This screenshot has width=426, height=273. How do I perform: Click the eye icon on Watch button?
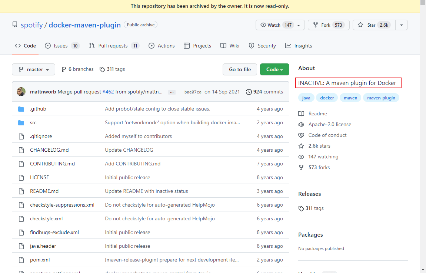coord(263,25)
